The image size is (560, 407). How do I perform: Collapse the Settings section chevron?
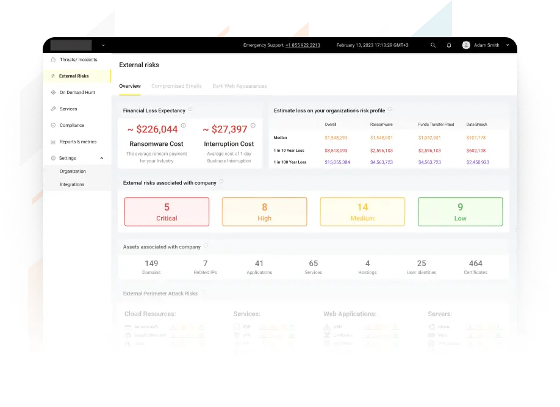pos(102,158)
